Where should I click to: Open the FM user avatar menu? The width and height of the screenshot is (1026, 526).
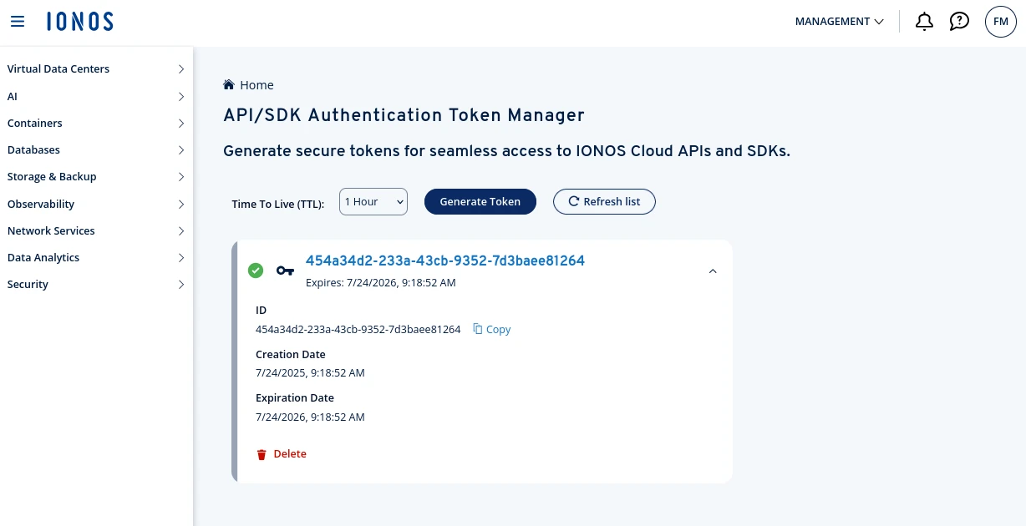point(1000,22)
